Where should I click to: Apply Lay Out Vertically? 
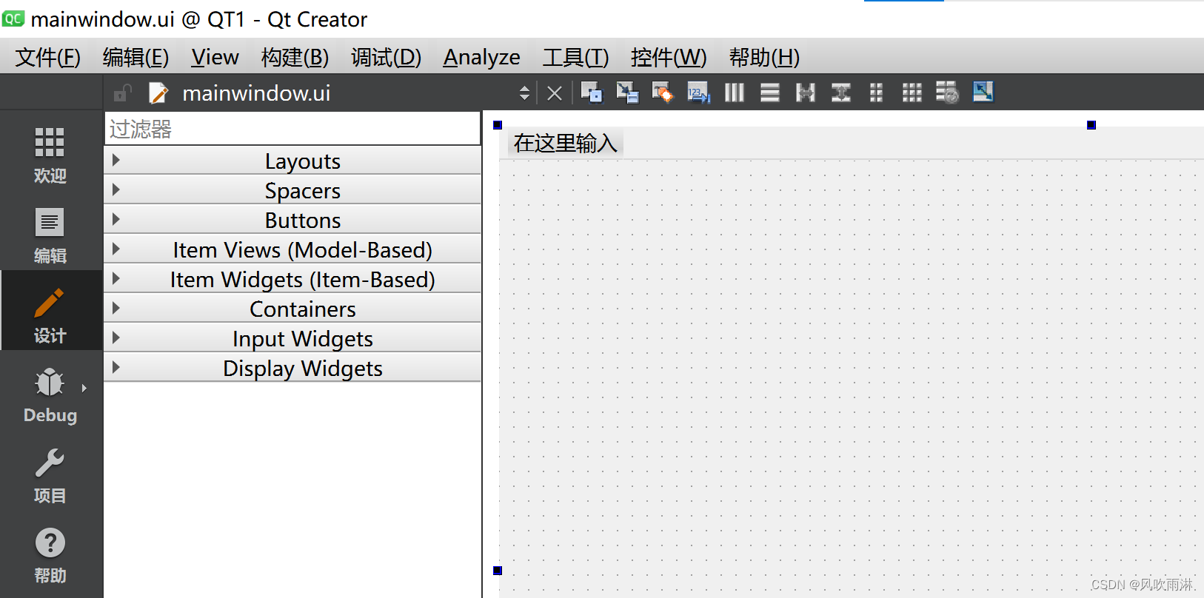click(x=770, y=93)
